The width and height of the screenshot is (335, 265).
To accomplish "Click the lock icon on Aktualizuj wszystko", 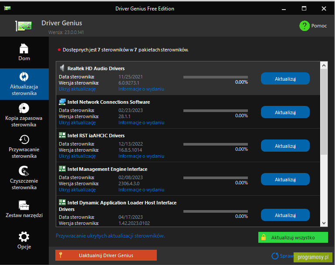I will [x=264, y=237].
